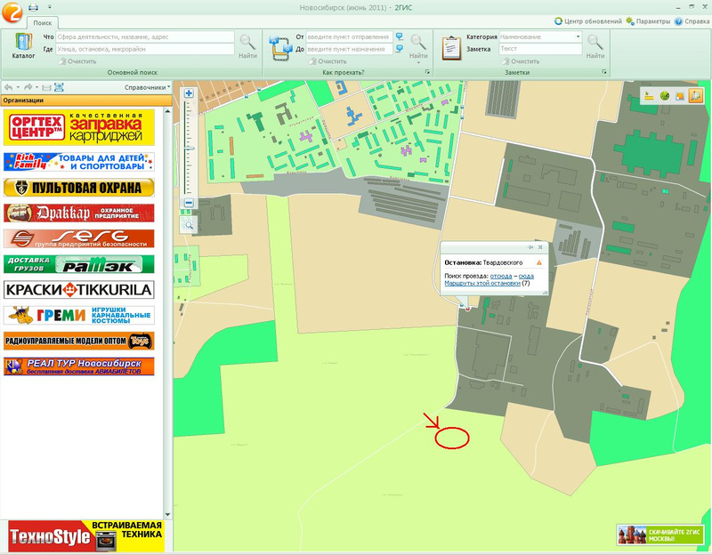Select the Организации panel header
This screenshot has height=555, width=712.
[x=86, y=101]
